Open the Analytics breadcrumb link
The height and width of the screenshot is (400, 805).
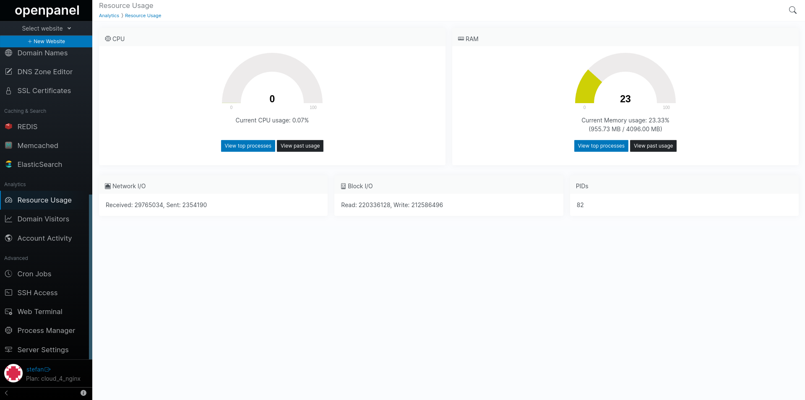[x=109, y=16]
